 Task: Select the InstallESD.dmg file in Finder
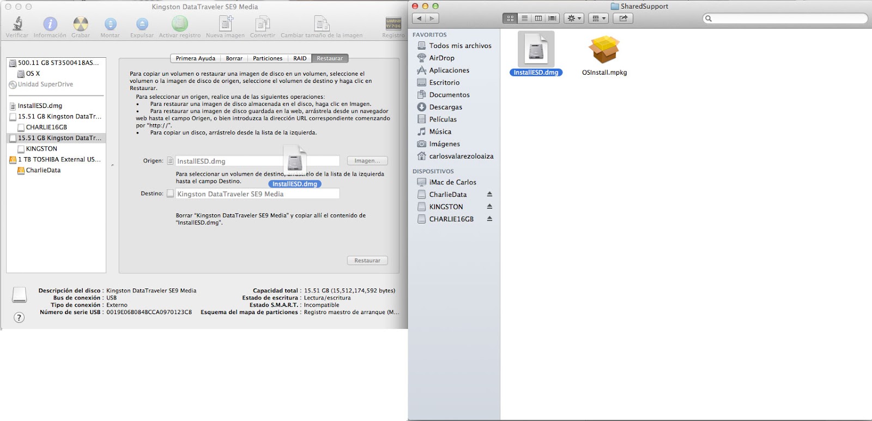536,54
